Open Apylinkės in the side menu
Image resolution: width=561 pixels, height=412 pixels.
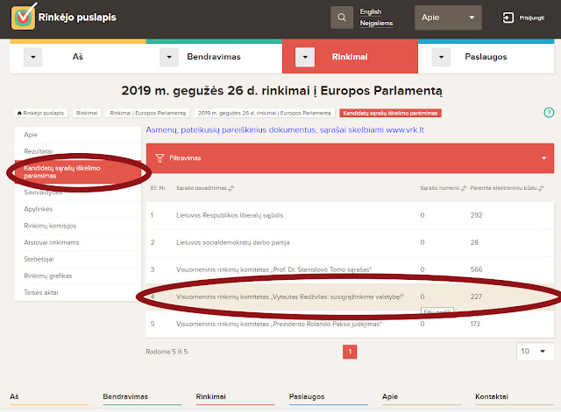coord(78,209)
